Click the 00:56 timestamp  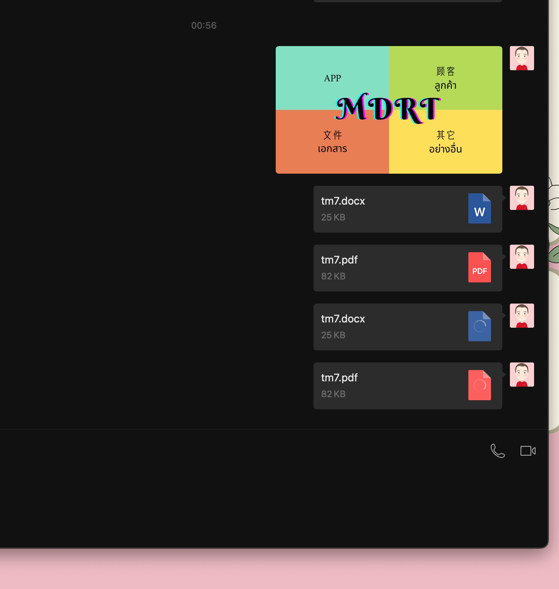point(204,25)
